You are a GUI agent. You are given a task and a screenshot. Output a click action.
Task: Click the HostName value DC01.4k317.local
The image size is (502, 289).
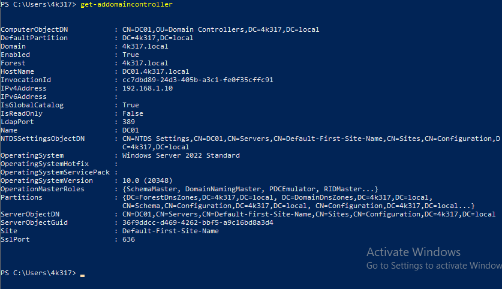click(x=155, y=71)
